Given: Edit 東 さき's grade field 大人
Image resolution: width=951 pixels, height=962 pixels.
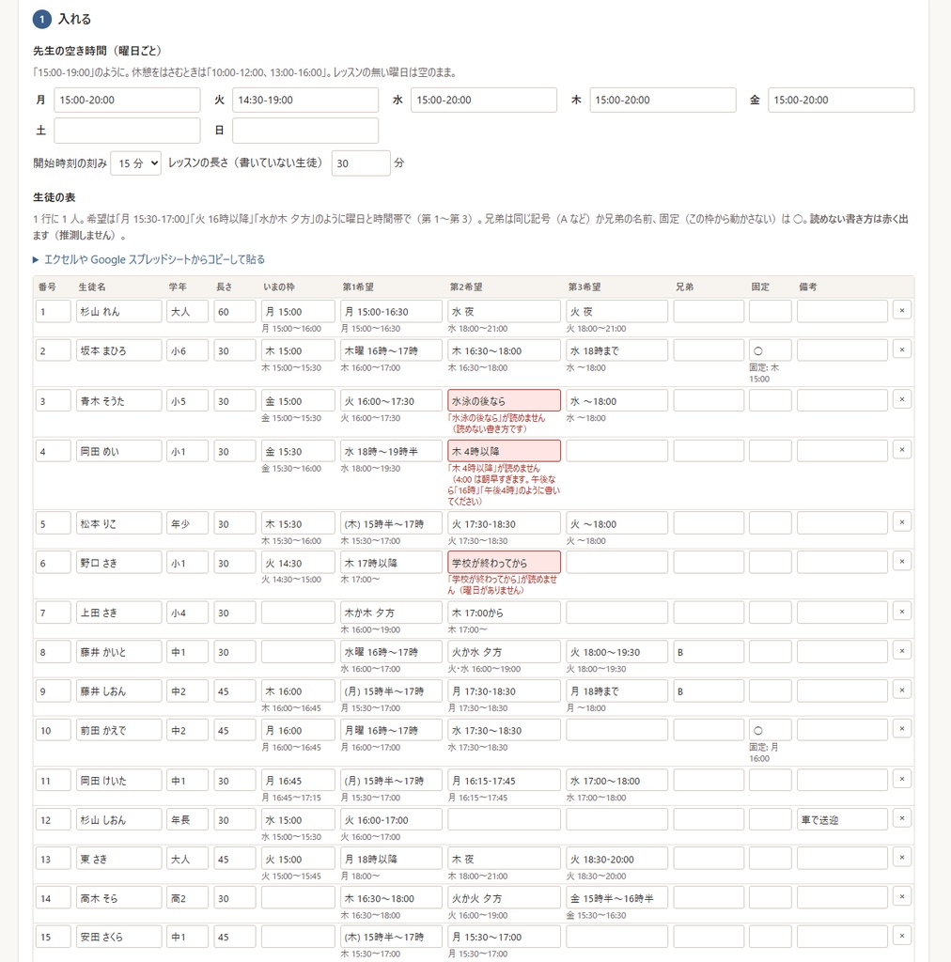Looking at the screenshot, I should pyautogui.click(x=187, y=859).
